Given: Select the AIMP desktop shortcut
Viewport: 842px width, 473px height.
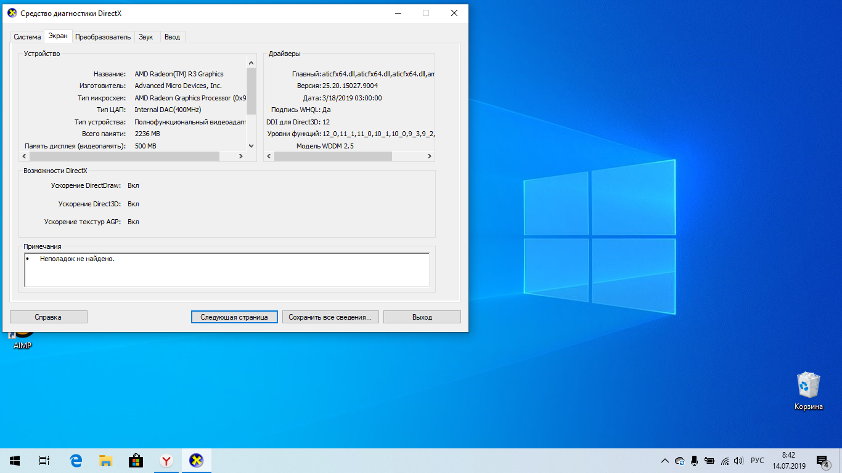Looking at the screenshot, I should click(x=23, y=341).
